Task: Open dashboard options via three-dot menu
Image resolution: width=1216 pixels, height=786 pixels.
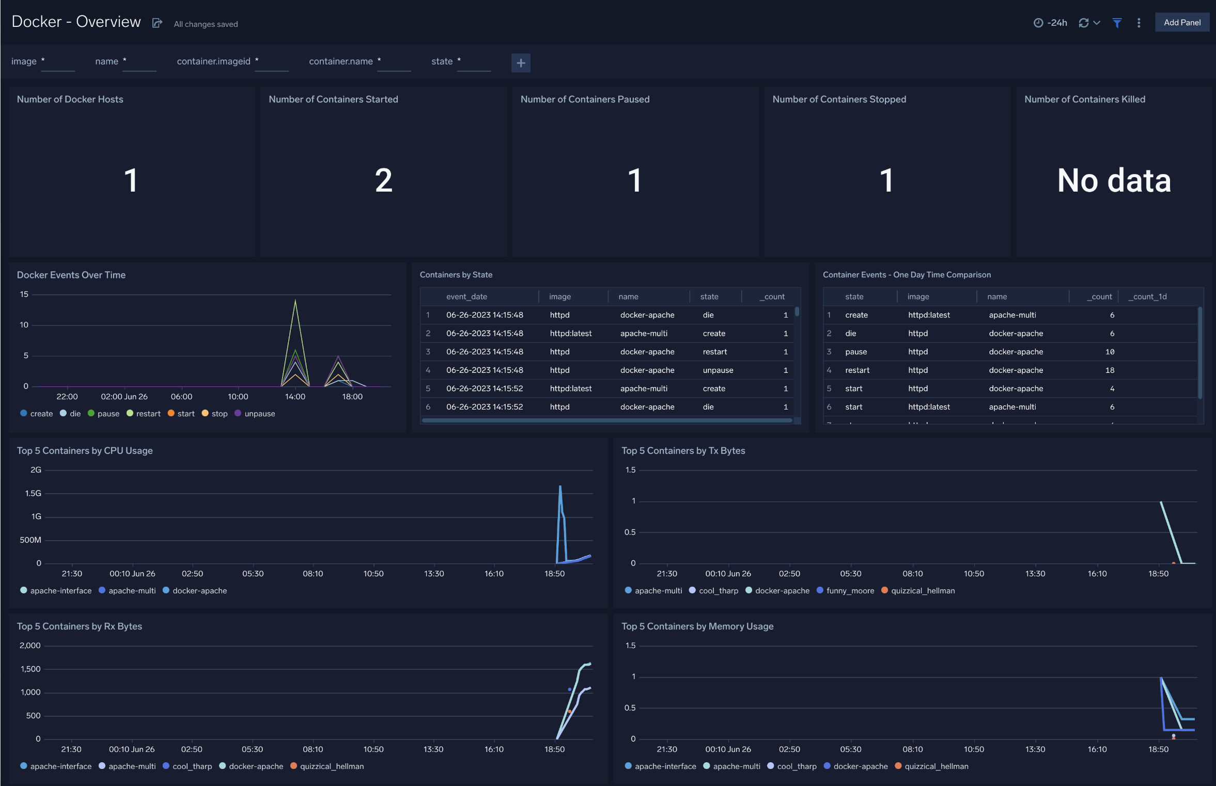Action: (x=1138, y=23)
